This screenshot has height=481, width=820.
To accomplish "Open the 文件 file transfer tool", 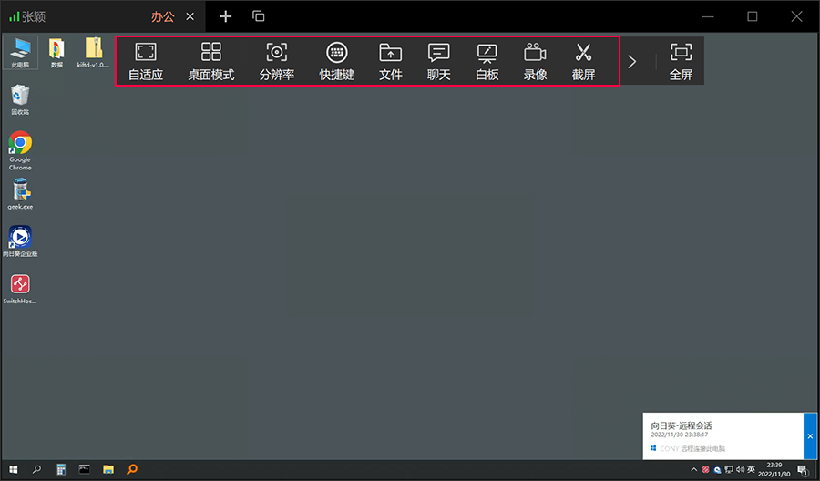I will pyautogui.click(x=391, y=62).
